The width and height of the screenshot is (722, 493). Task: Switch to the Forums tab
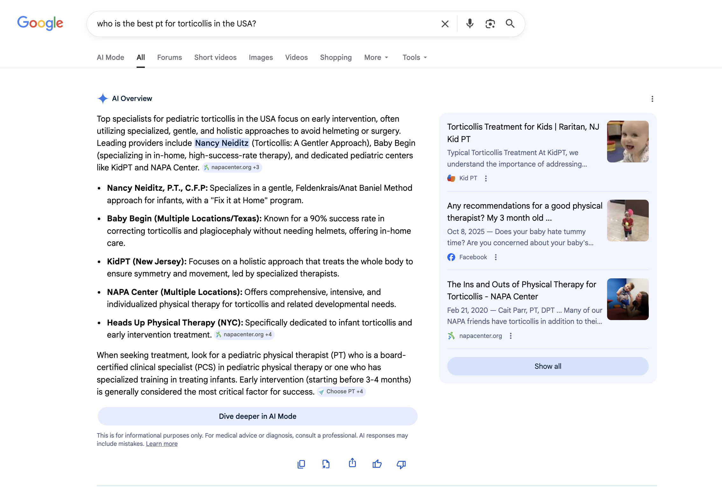169,57
